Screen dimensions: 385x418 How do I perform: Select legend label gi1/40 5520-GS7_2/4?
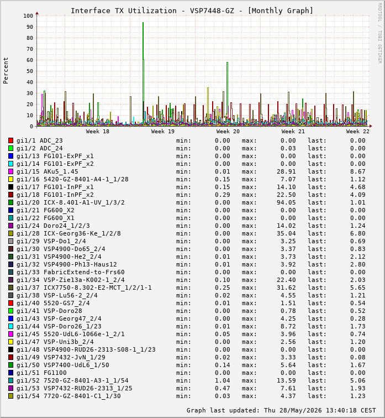[x=53, y=303]
